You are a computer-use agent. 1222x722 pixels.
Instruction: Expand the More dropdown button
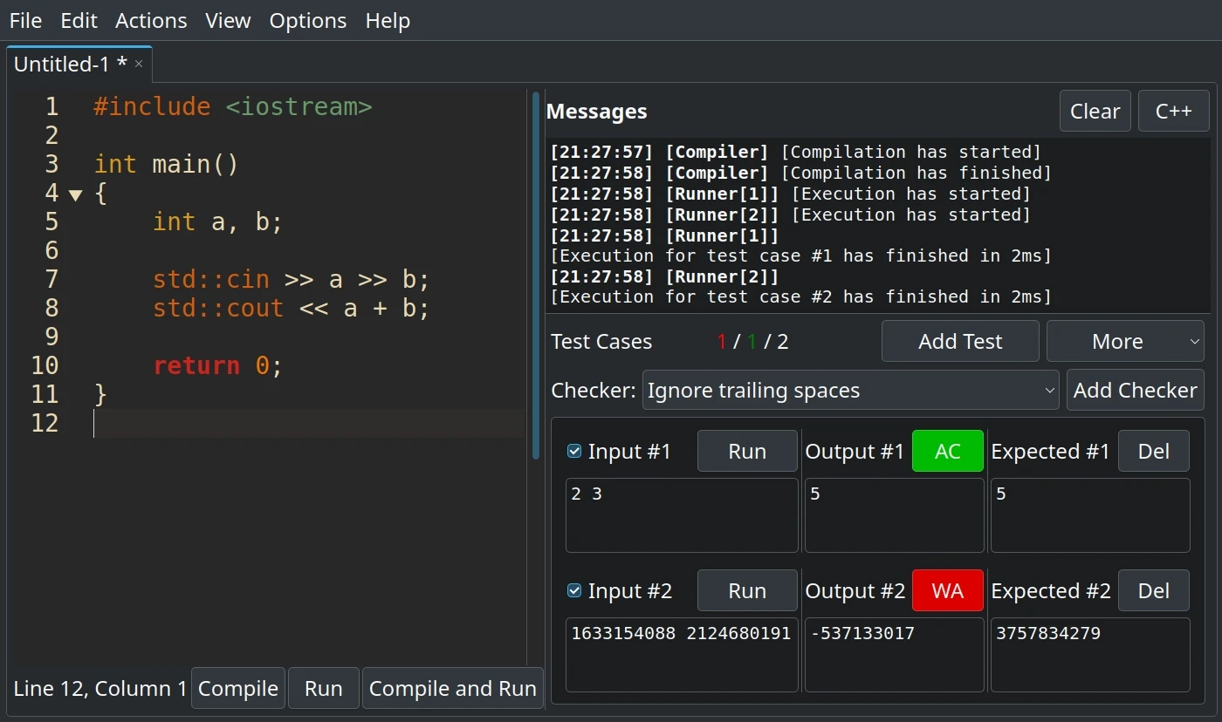coord(1124,341)
